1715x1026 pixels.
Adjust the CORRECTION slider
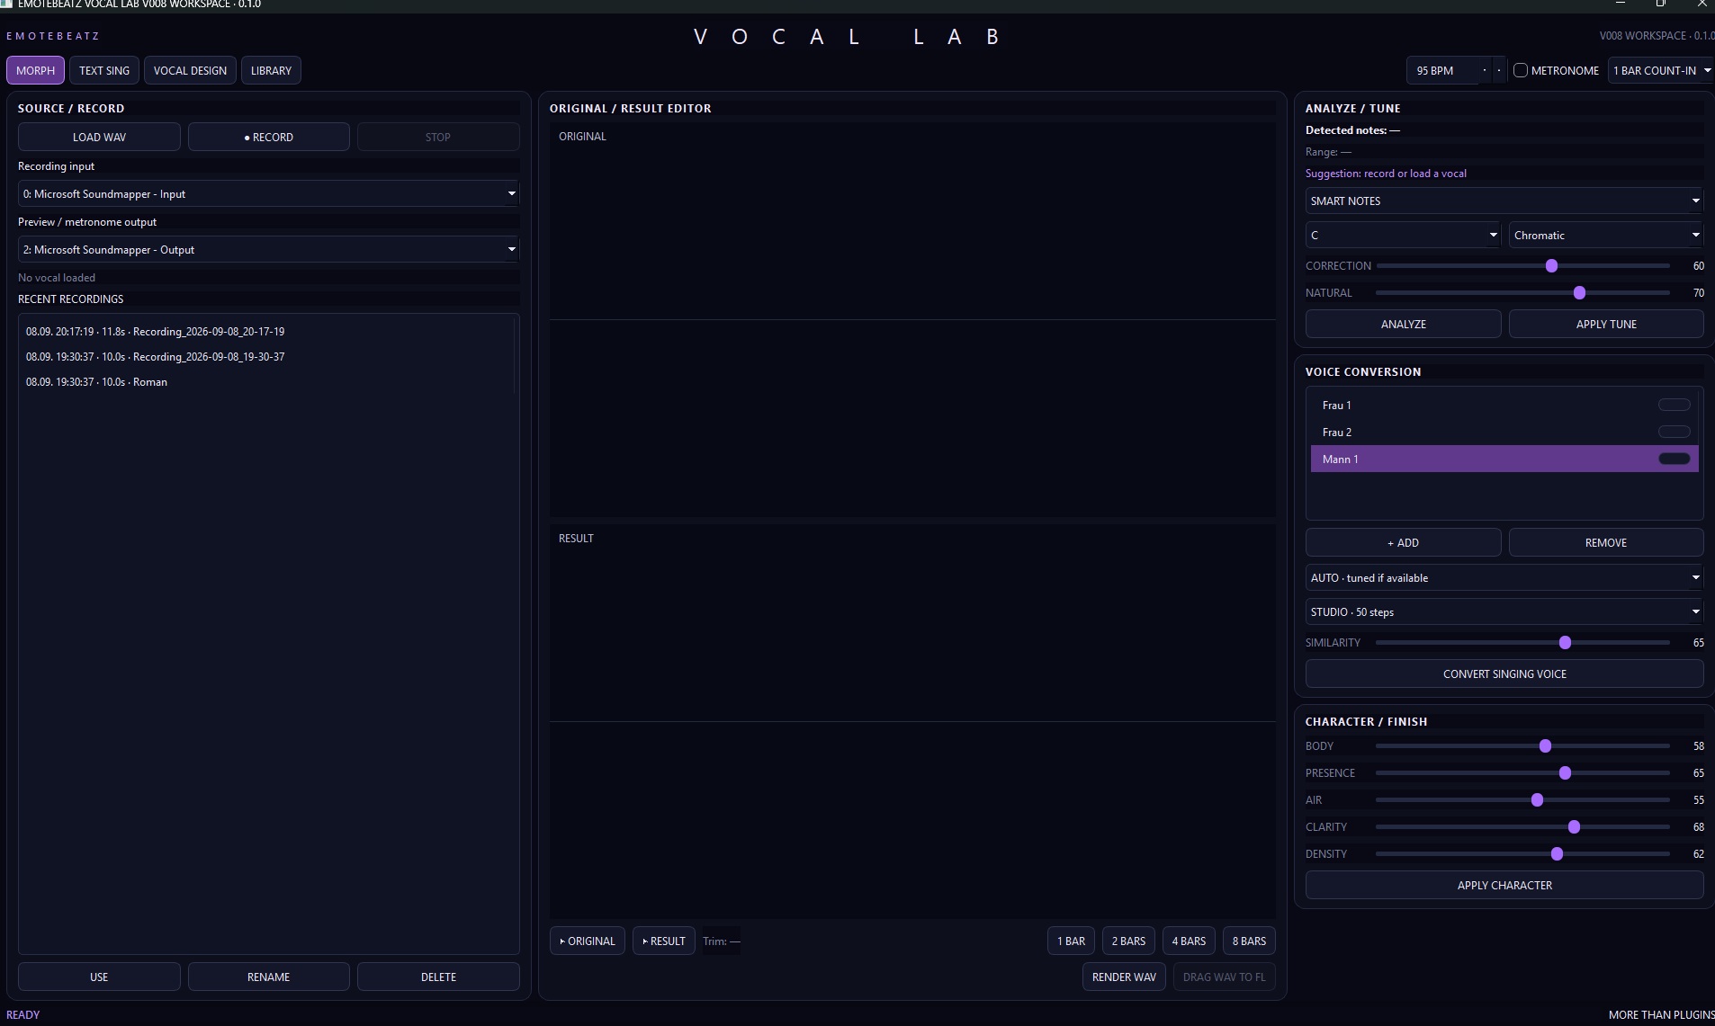[1522, 266]
